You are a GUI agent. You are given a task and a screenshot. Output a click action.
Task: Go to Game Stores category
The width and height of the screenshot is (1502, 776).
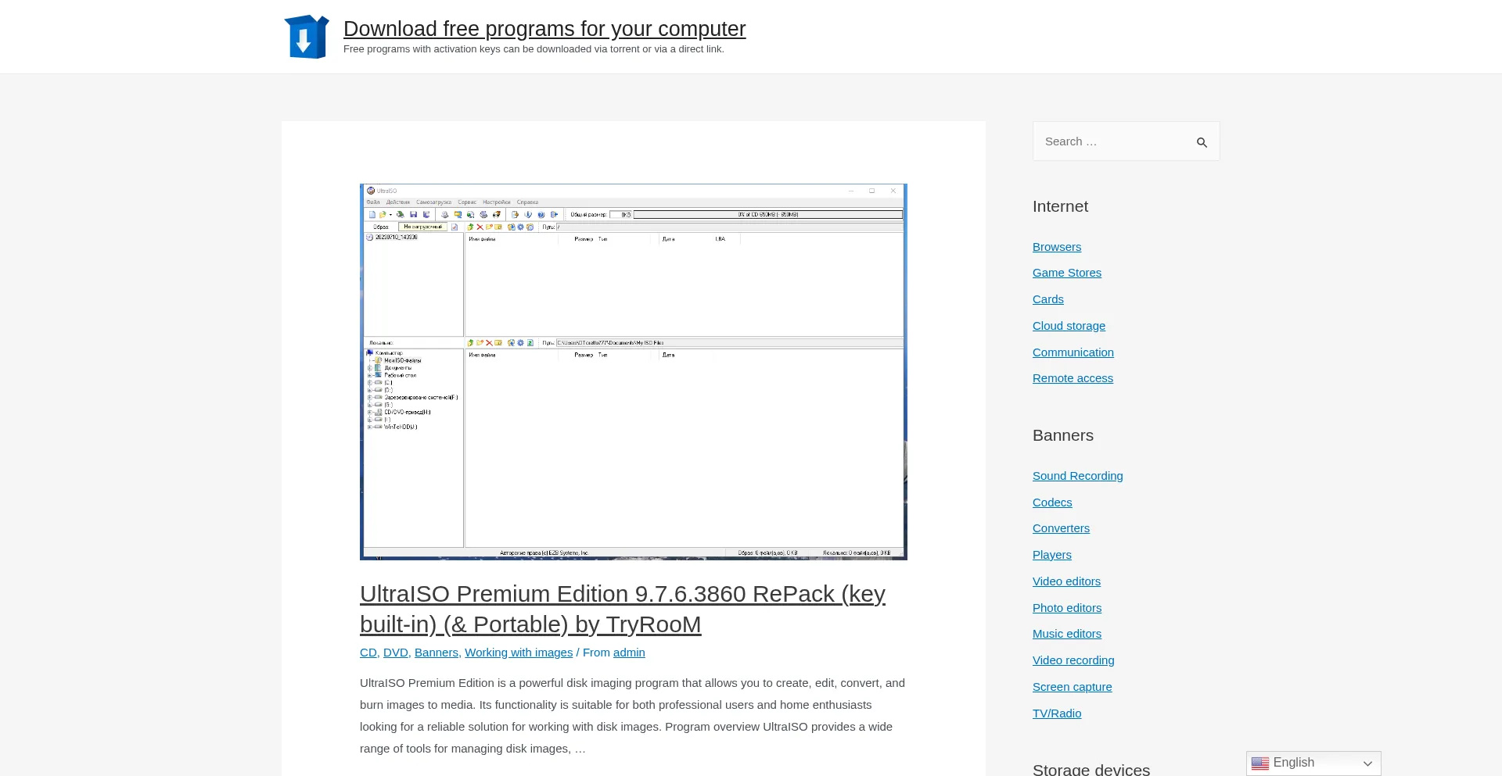click(1066, 273)
